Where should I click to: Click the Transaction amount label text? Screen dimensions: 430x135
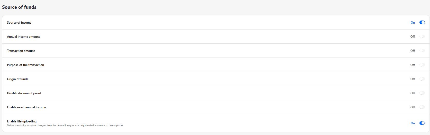tap(21, 51)
